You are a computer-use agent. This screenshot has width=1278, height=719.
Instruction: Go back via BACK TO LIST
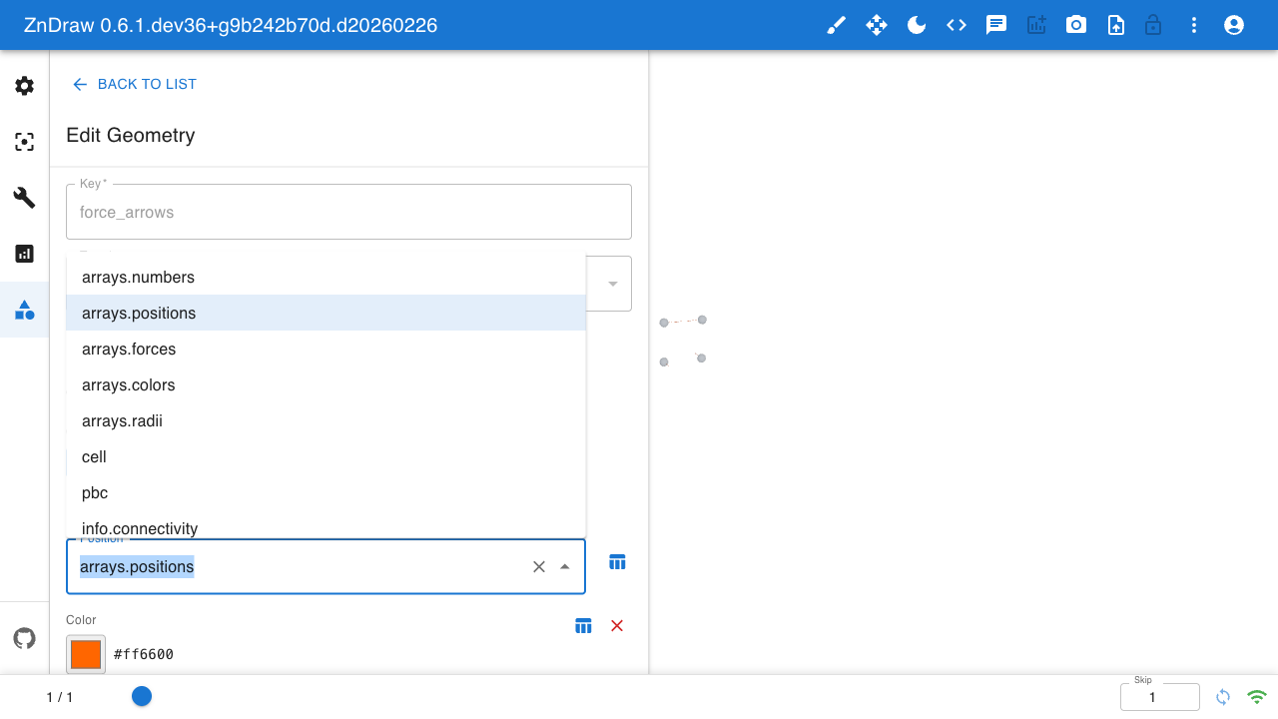click(134, 84)
